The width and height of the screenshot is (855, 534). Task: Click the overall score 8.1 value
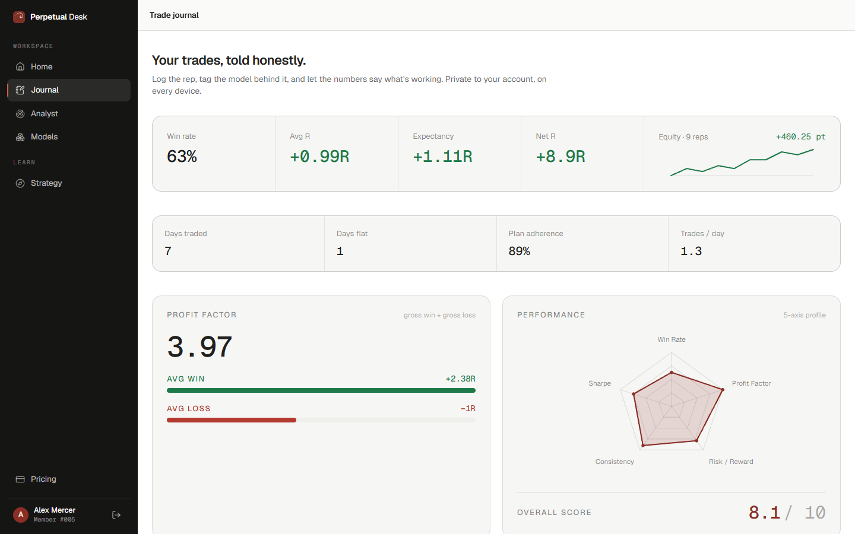click(764, 512)
